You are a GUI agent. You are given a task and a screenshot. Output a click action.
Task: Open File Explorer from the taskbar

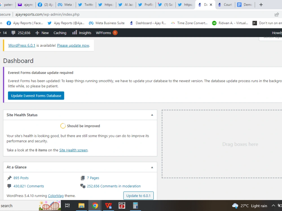(81, 205)
